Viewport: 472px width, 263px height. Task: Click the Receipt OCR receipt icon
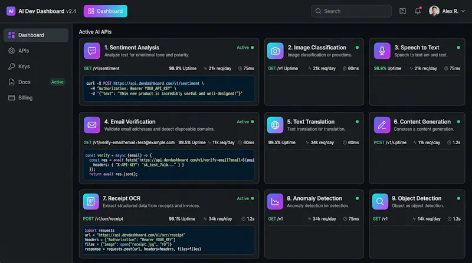(x=91, y=201)
